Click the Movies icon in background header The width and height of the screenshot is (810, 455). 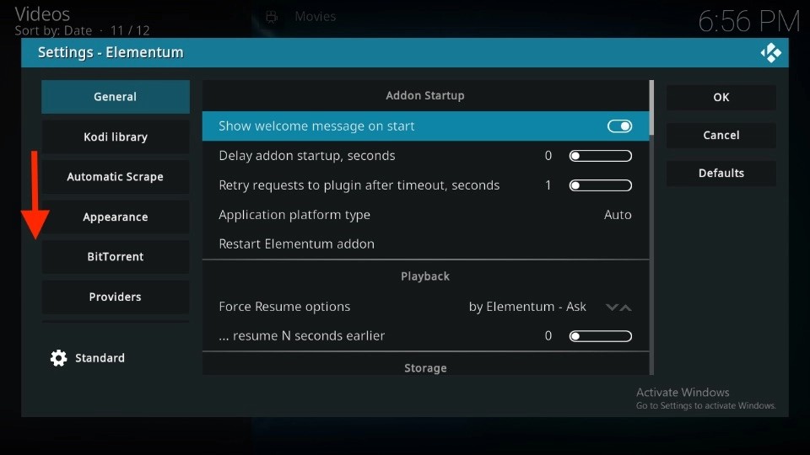(272, 17)
